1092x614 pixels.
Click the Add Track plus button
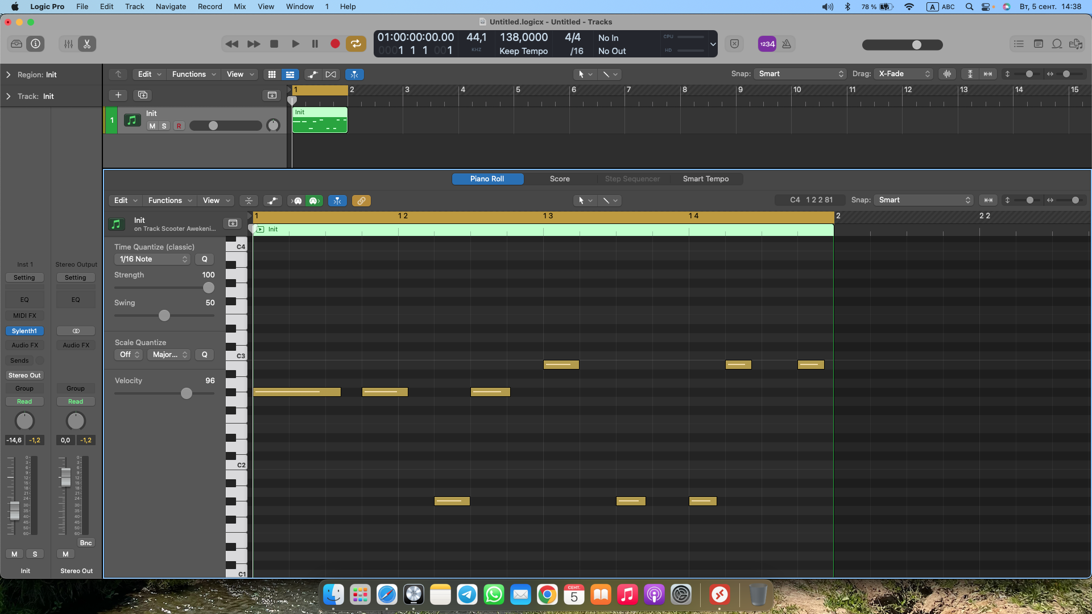click(118, 95)
